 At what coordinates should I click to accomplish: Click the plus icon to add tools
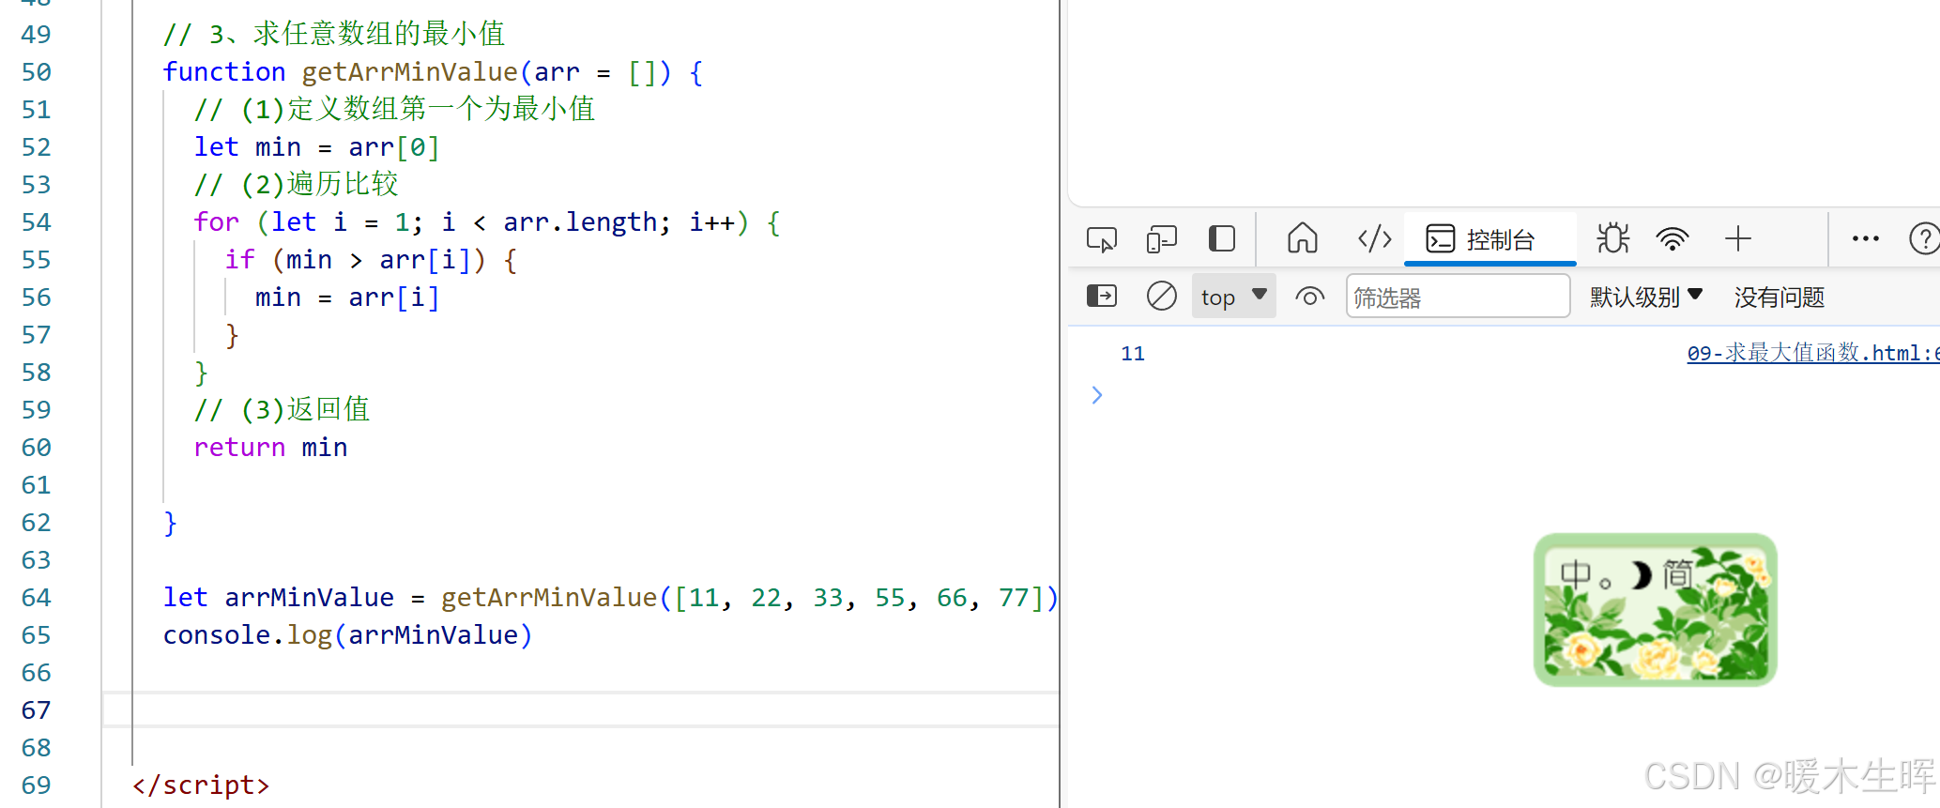click(x=1738, y=238)
